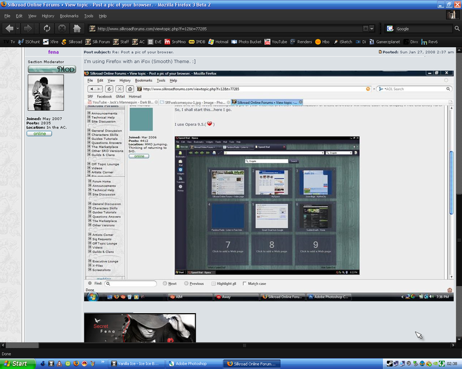Open the History menu
This screenshot has height=369, width=462.
[x=48, y=16]
